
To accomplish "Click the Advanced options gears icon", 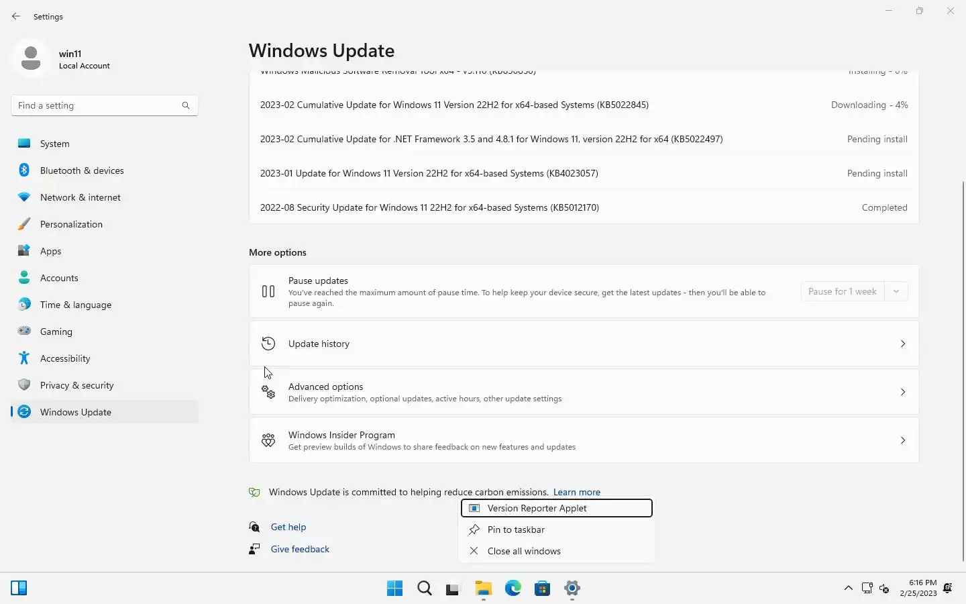I will pyautogui.click(x=268, y=392).
